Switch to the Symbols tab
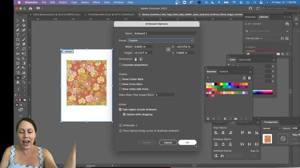 [x=224, y=72]
